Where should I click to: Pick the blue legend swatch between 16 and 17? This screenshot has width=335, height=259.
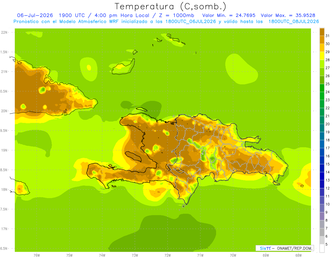pos(322,152)
